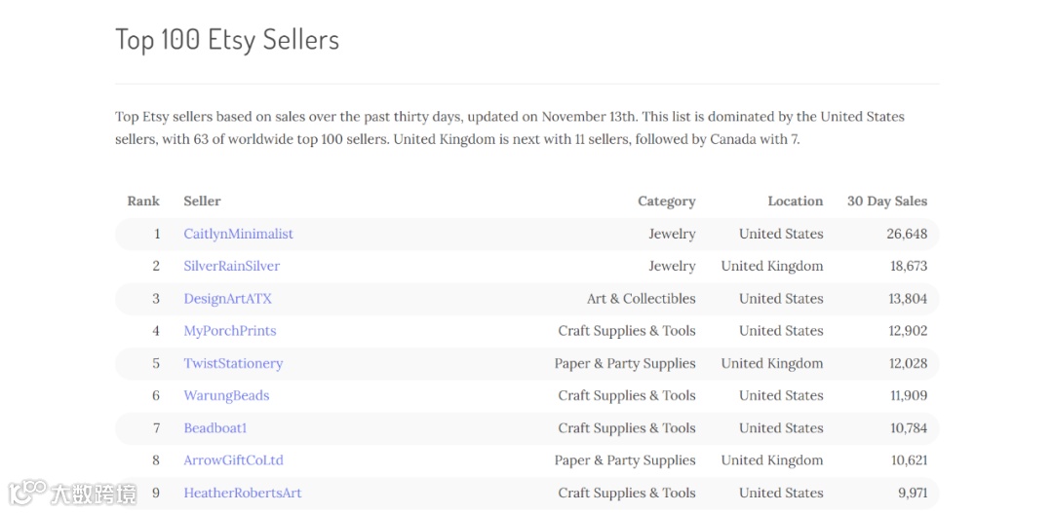Viewport: 1053px width, 513px height.
Task: Click the Rank column header
Action: [143, 202]
